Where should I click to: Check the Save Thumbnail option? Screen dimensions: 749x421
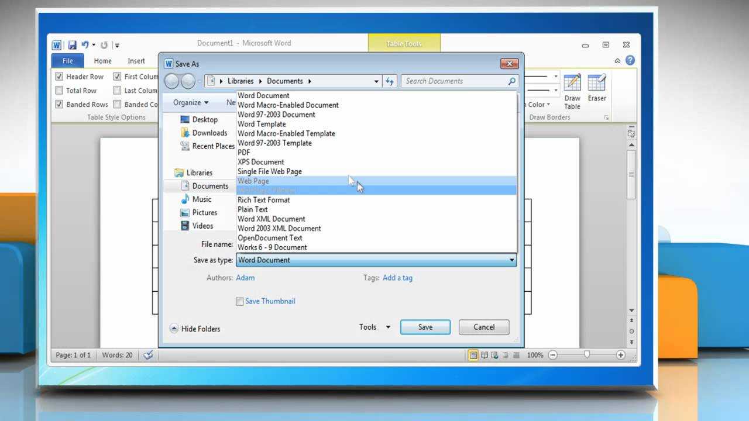[x=239, y=301]
